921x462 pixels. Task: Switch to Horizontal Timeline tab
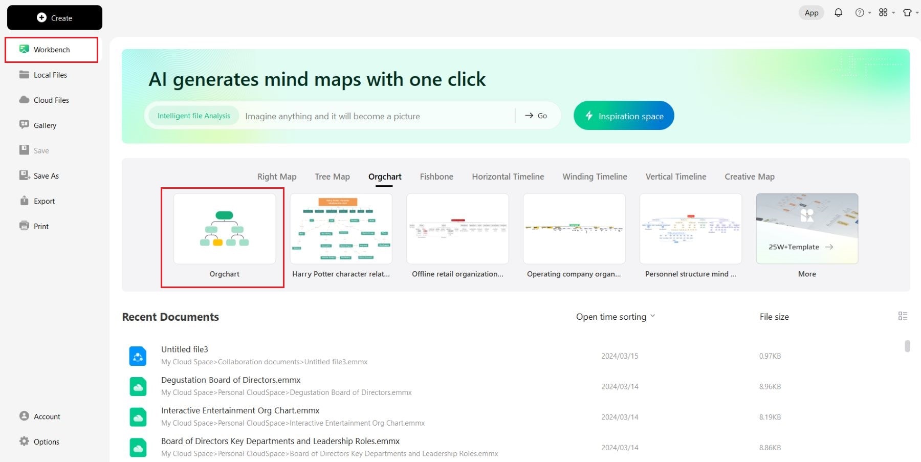tap(508, 177)
